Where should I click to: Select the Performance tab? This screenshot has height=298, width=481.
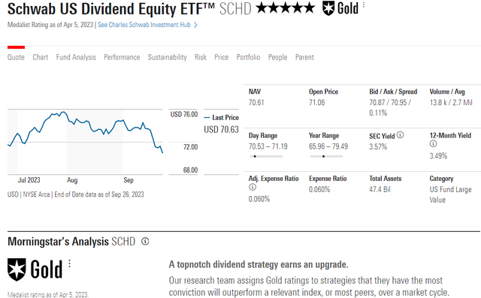pos(122,57)
